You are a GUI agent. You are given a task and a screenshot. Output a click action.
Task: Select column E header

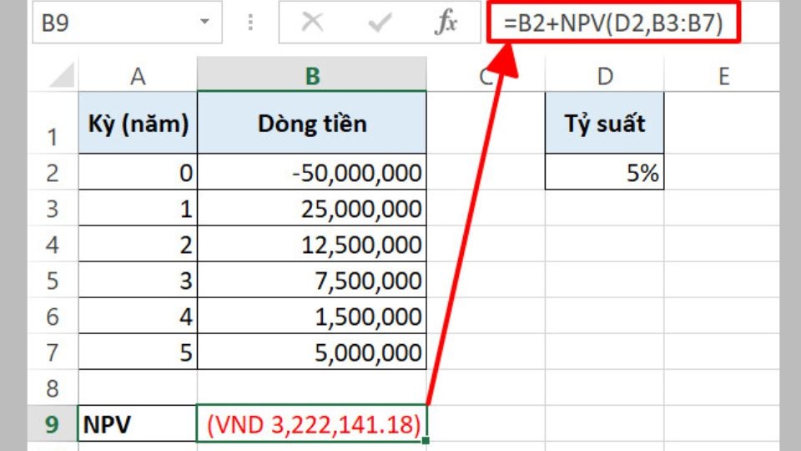(x=723, y=76)
